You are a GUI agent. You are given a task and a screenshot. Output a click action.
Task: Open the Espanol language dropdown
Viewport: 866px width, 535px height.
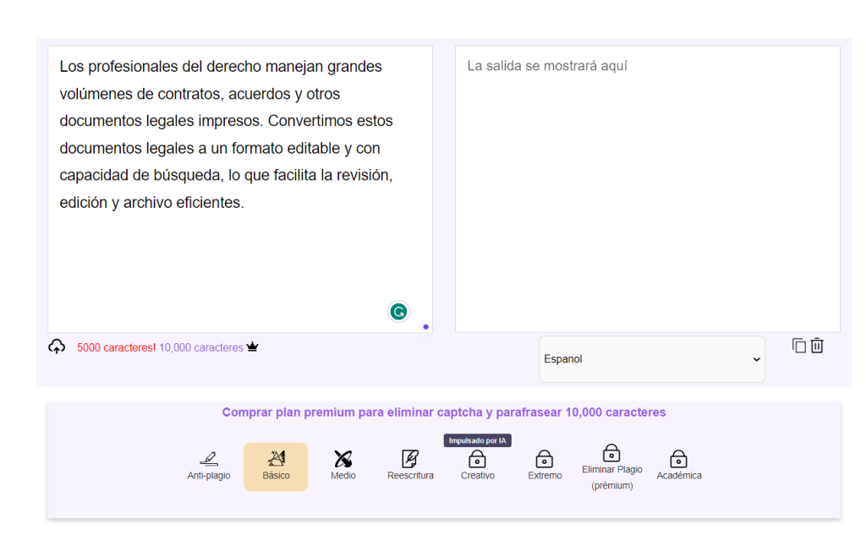pos(651,359)
